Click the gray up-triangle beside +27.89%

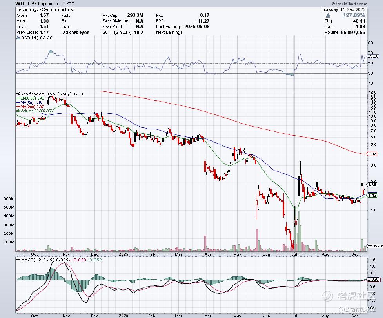click(x=328, y=15)
